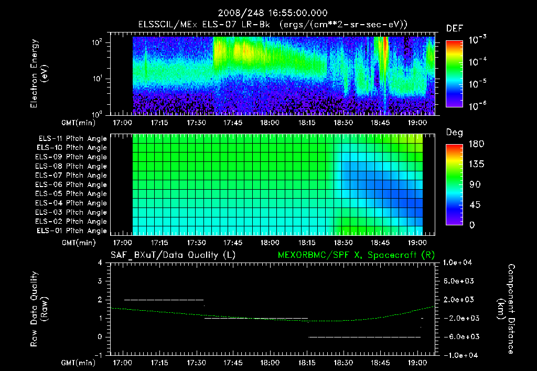Click 18:00 tick under the pitch angle panel
The image size is (537, 371).
click(270, 243)
